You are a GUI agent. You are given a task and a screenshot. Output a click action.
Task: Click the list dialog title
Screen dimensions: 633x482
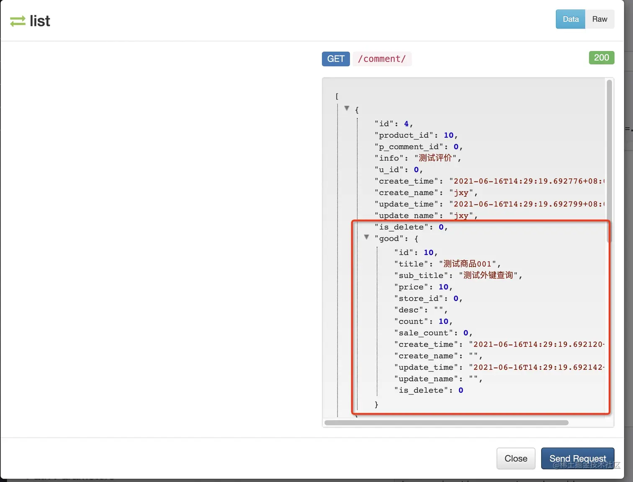click(40, 21)
